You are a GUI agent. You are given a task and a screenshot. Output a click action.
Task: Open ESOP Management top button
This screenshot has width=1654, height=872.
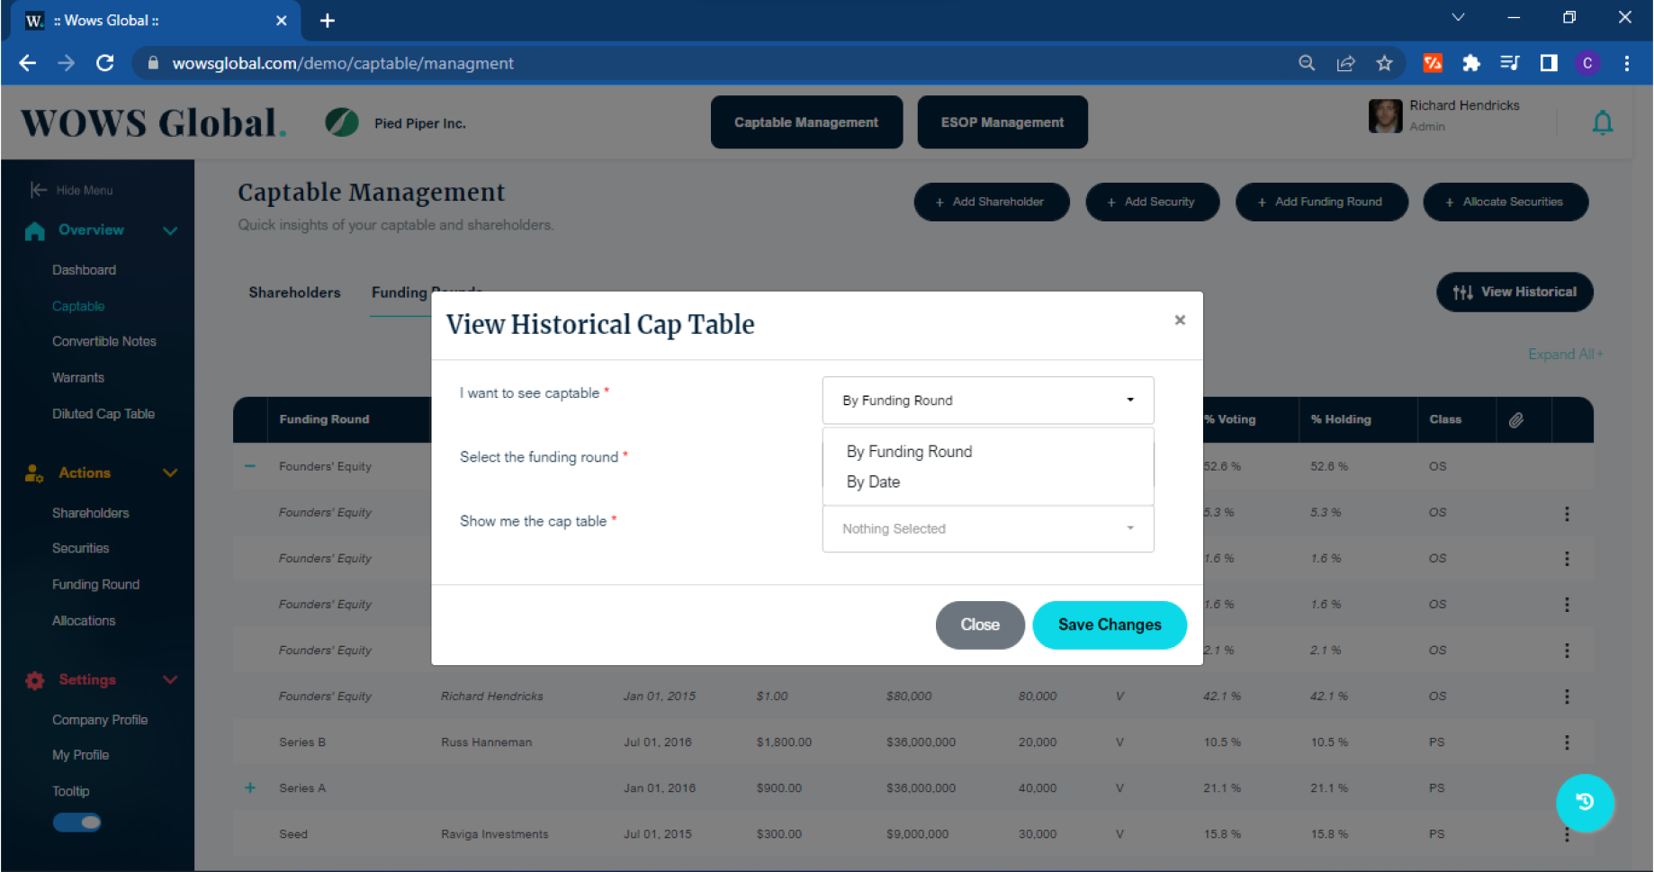tap(1002, 122)
